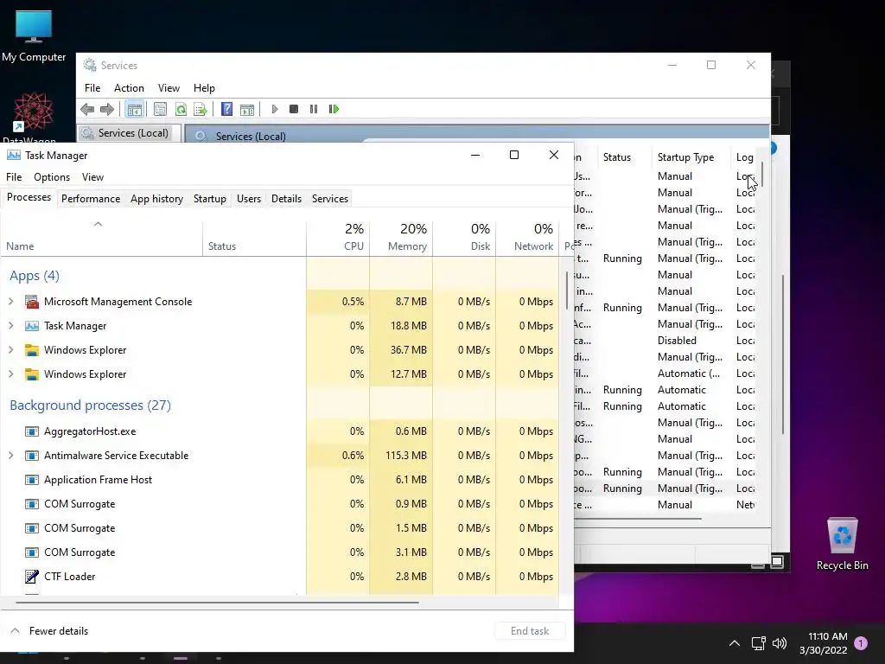
Task: Switch to the Performance tab
Action: [x=91, y=199]
